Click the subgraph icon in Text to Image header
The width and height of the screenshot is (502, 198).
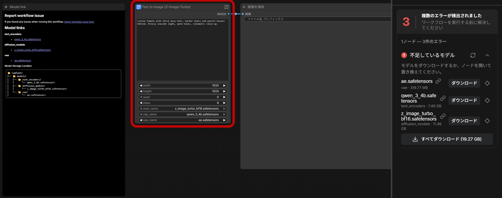139,7
